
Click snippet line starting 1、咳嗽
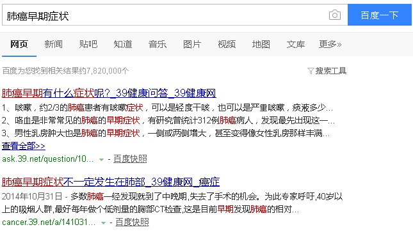click(167, 107)
